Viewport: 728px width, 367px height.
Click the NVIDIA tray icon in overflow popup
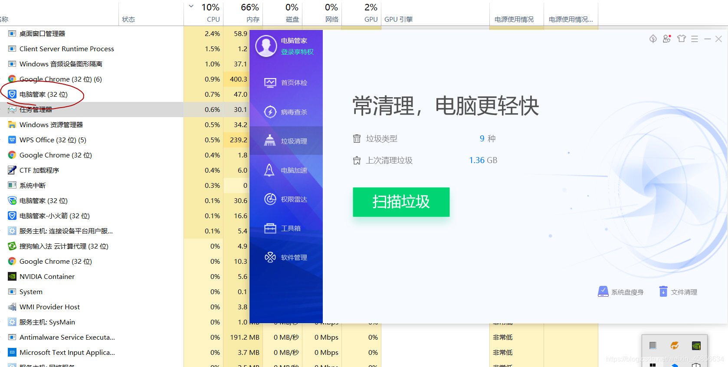[x=696, y=345]
